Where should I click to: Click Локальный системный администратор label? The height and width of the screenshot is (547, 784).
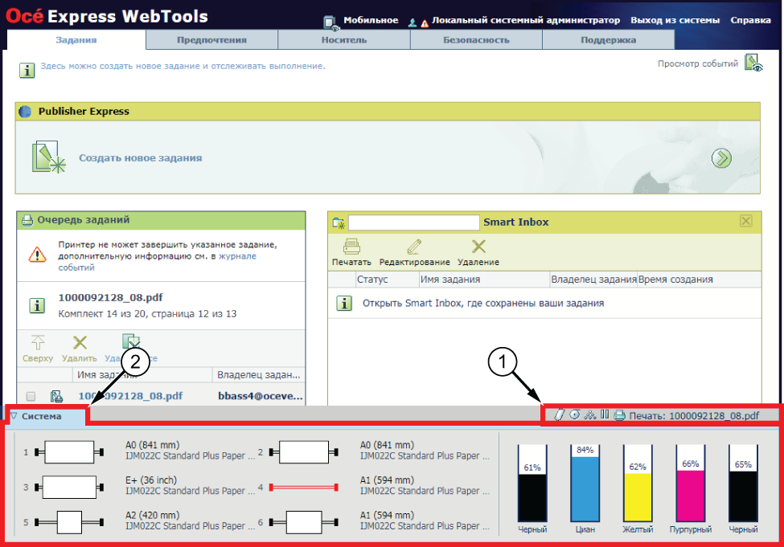click(x=526, y=20)
